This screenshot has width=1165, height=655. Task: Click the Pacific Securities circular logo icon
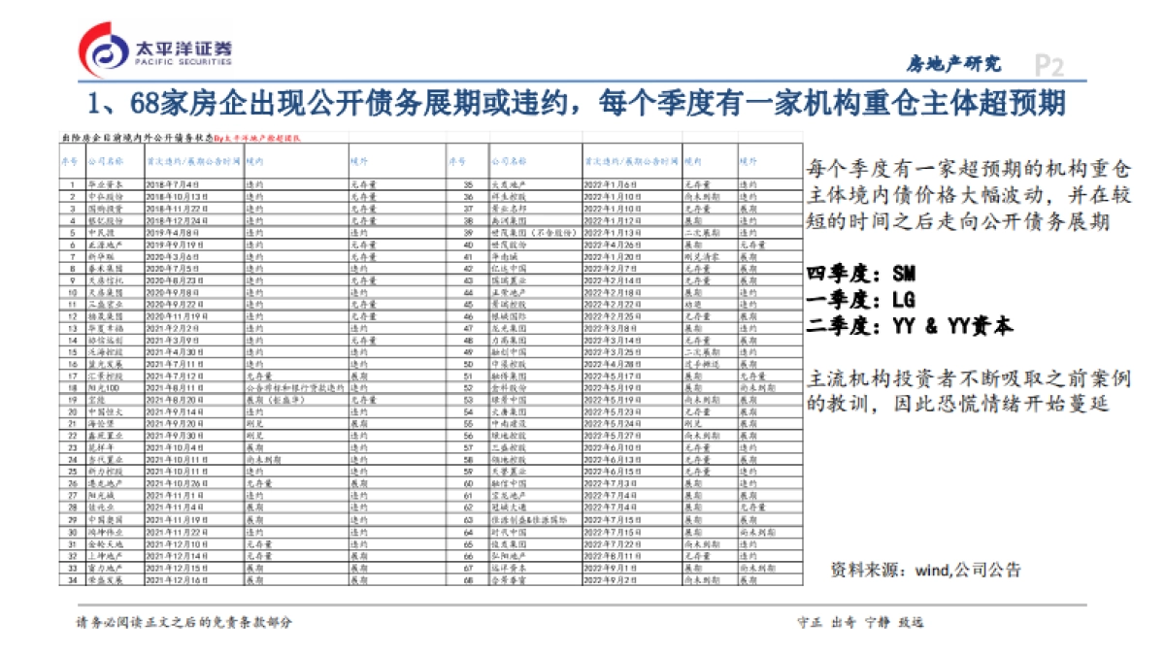pos(105,51)
